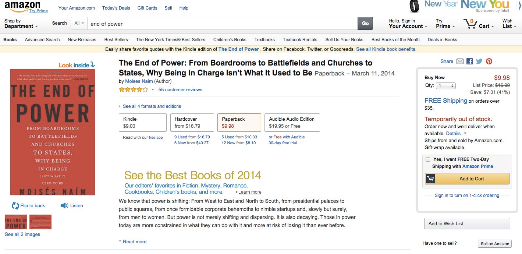Image resolution: width=522 pixels, height=254 pixels.
Task: Select the Kindle format option $9.00
Action: pyautogui.click(x=143, y=123)
